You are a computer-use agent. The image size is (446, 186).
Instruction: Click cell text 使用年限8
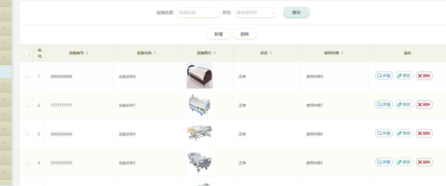point(315,77)
